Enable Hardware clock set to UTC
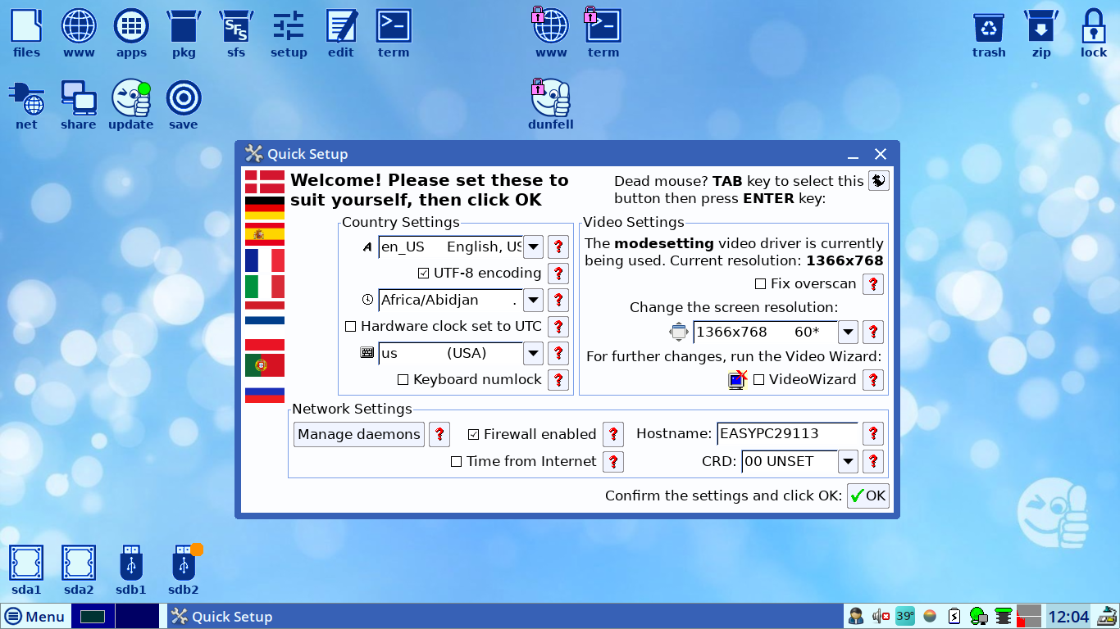Viewport: 1120px width, 629px height. 351,327
